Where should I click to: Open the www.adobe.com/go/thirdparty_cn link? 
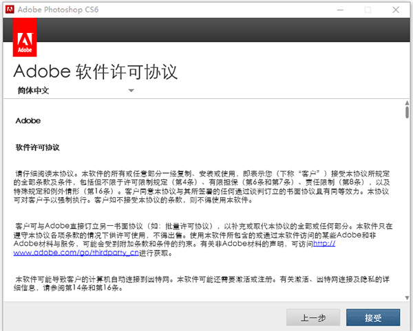click(x=61, y=253)
